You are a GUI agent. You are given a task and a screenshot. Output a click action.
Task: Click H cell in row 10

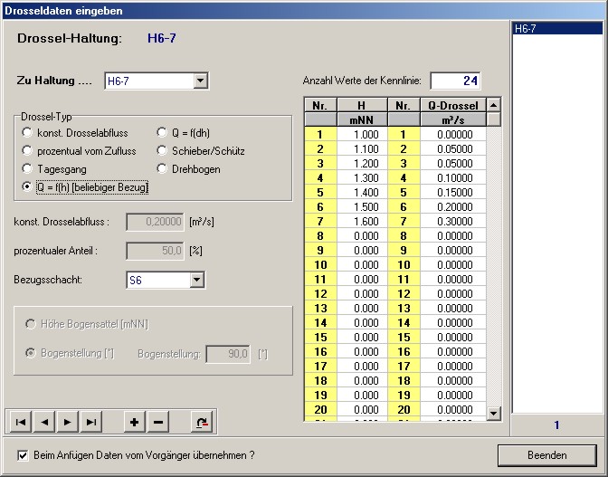pos(362,265)
